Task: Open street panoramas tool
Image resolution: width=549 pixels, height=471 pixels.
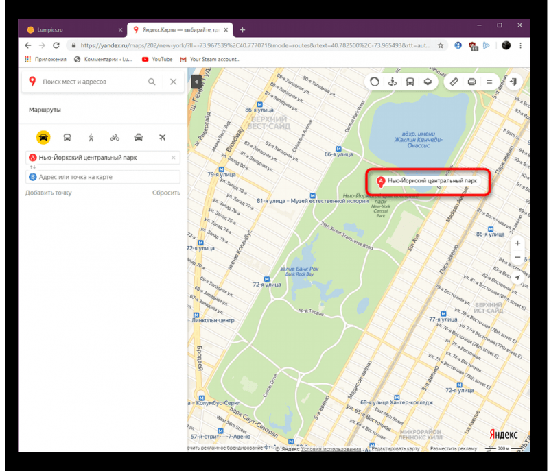Action: (392, 82)
